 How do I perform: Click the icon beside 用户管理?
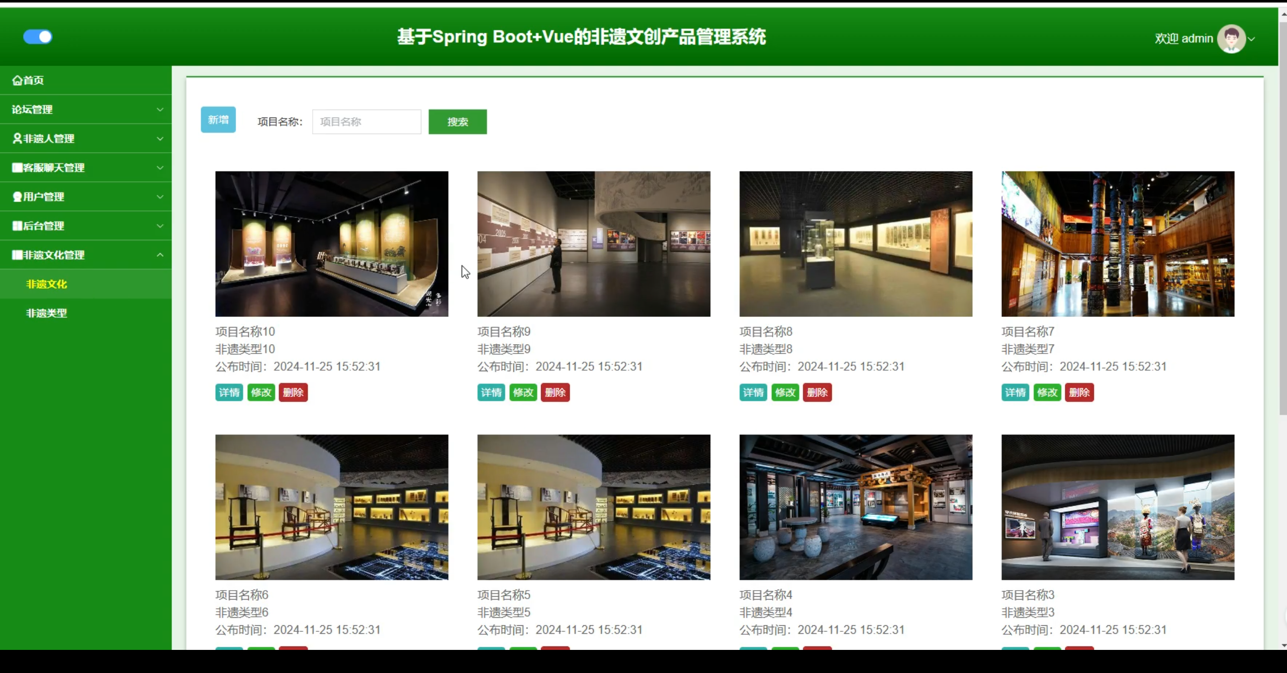[x=17, y=197]
